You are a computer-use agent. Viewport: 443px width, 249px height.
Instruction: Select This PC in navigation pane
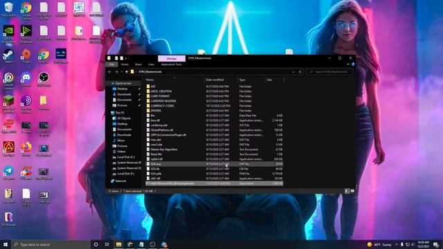[120, 113]
